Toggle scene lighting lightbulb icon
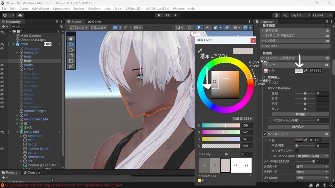Viewport: 335px width, 188px height. [x=199, y=28]
